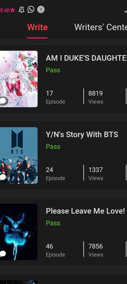The image size is (127, 284).
Task: Open Y/N's Story With BTS title
Action: (82, 135)
